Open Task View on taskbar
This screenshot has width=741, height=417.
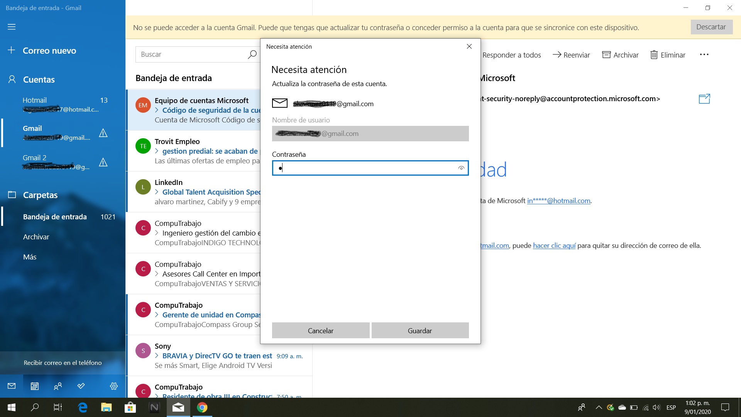pyautogui.click(x=58, y=407)
